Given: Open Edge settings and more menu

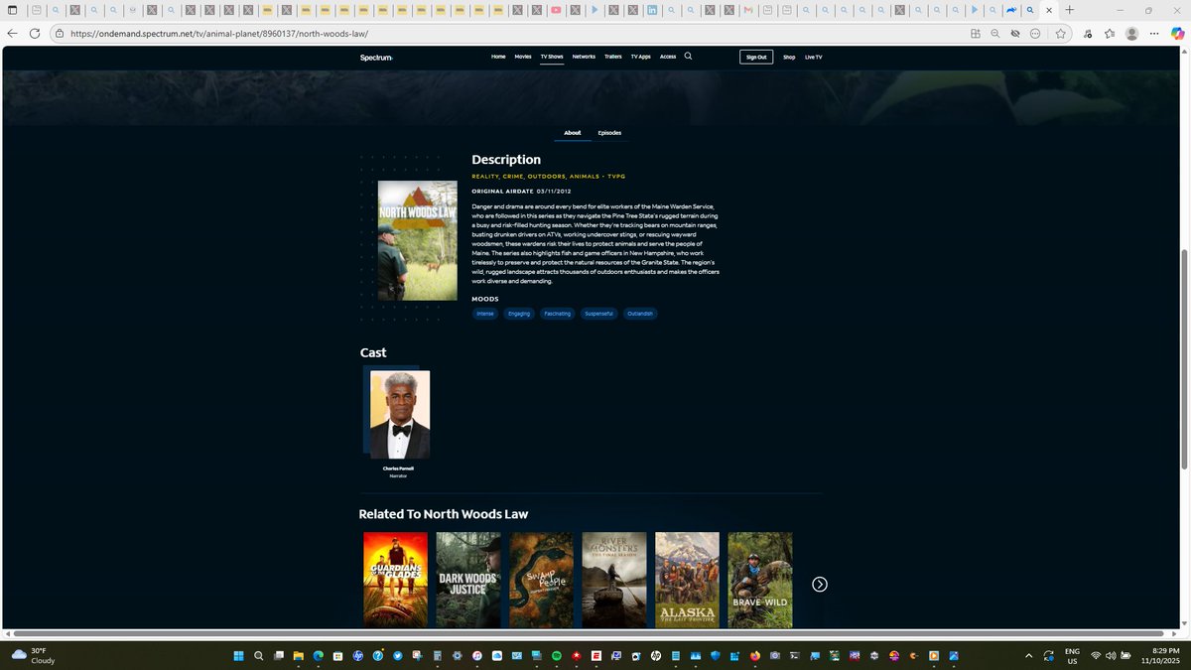Looking at the screenshot, I should pos(1154,33).
